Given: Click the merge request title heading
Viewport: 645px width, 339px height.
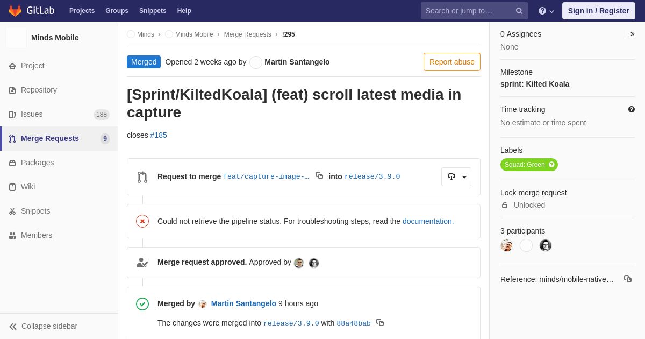Looking at the screenshot, I should point(294,103).
